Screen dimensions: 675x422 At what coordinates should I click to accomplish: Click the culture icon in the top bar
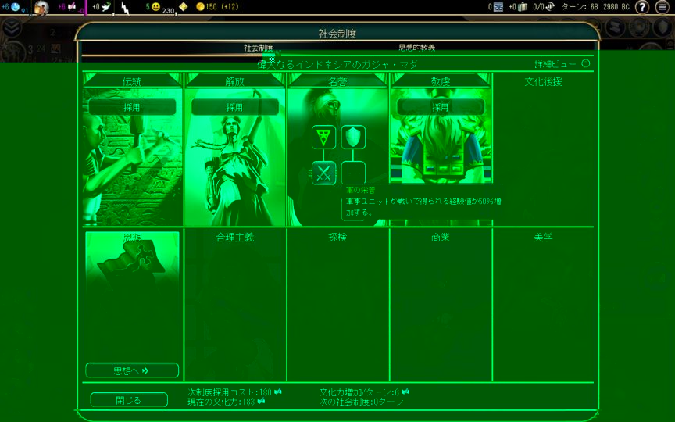(x=72, y=6)
